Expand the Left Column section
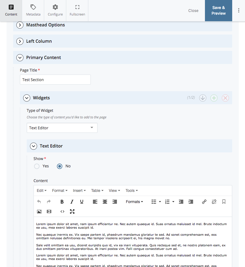This screenshot has width=245, height=267. [x=123, y=41]
